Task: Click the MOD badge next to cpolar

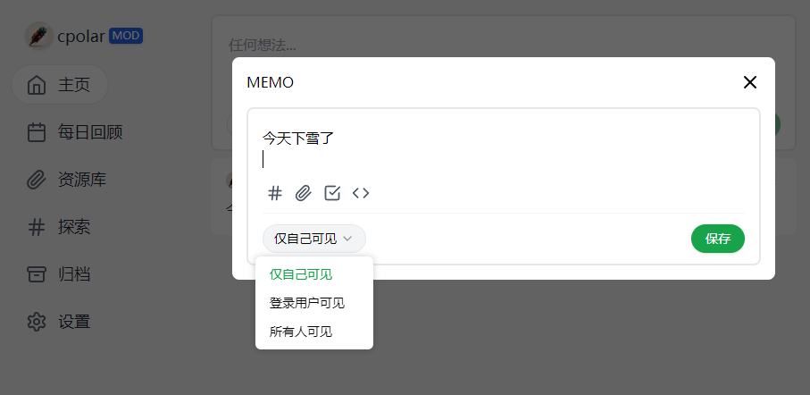Action: [126, 36]
